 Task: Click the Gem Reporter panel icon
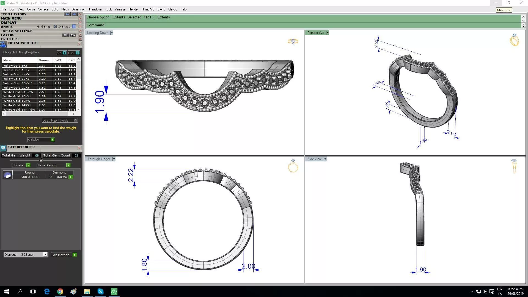coord(3,148)
